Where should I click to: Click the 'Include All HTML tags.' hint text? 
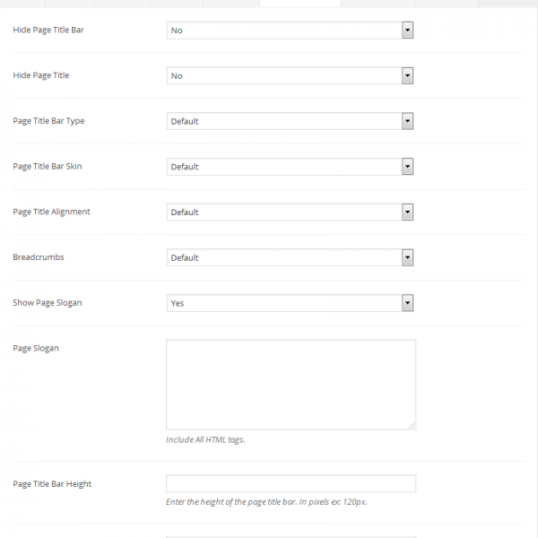205,440
